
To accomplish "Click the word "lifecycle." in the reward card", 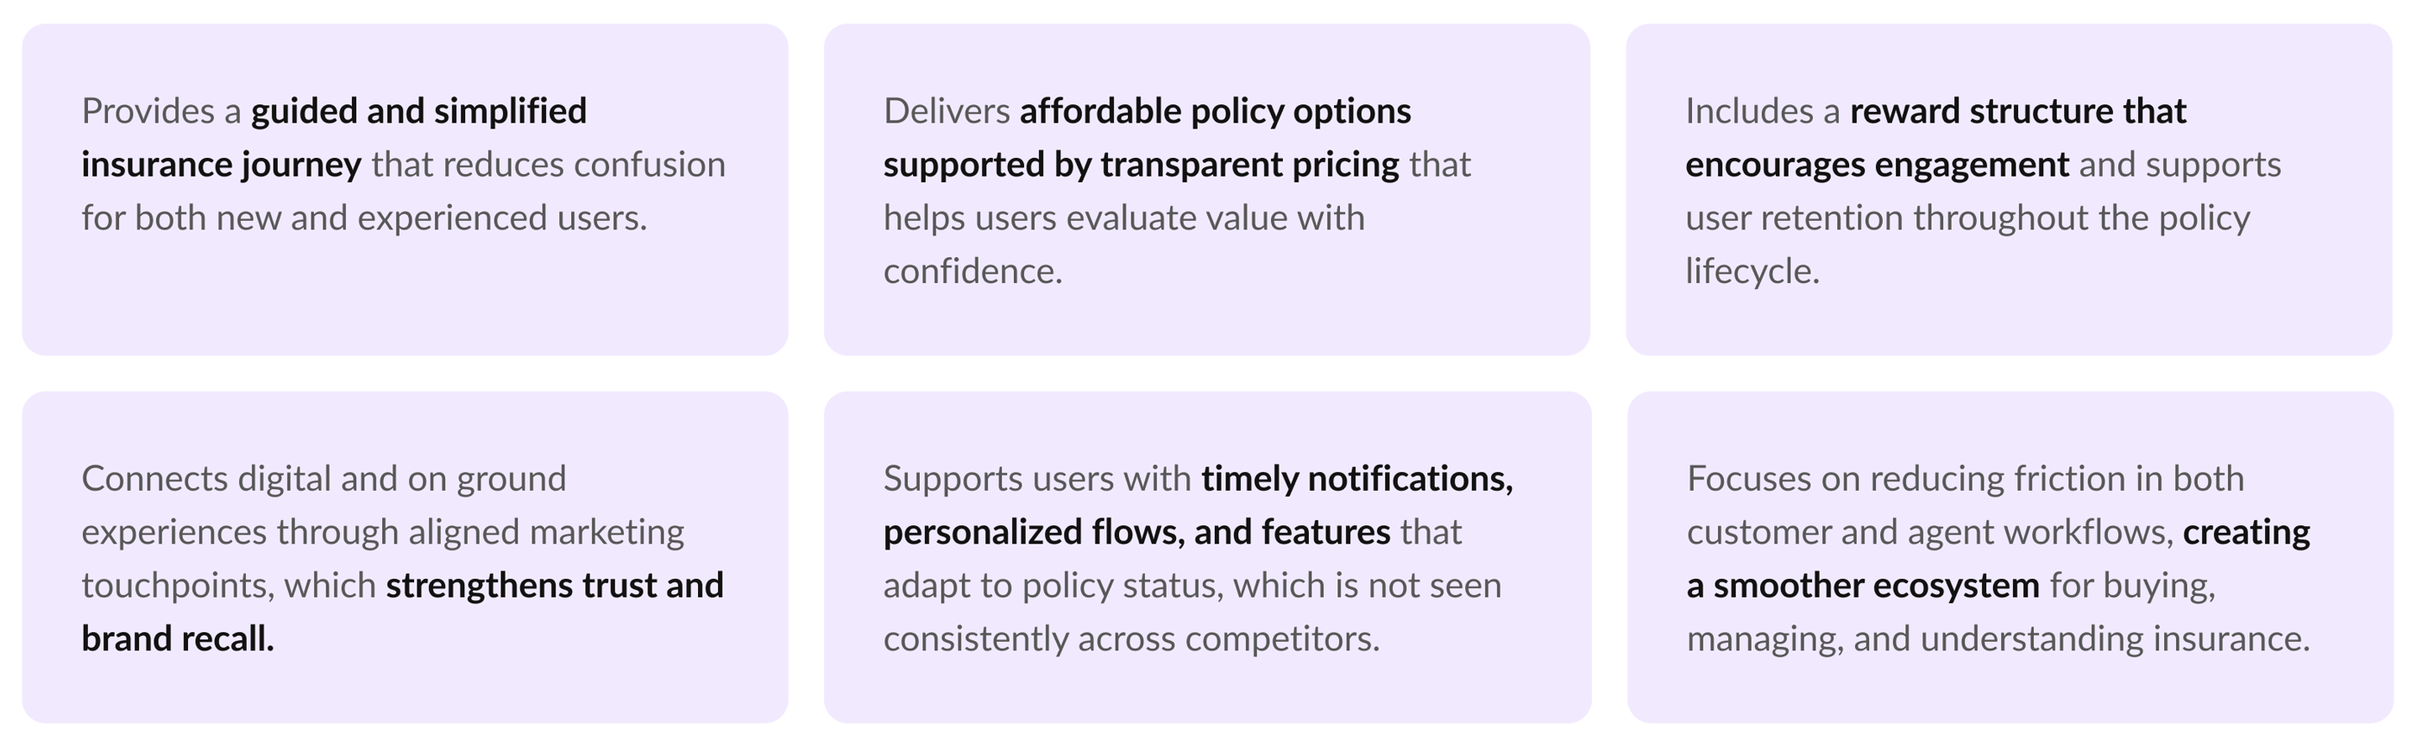I will 1752,272.
